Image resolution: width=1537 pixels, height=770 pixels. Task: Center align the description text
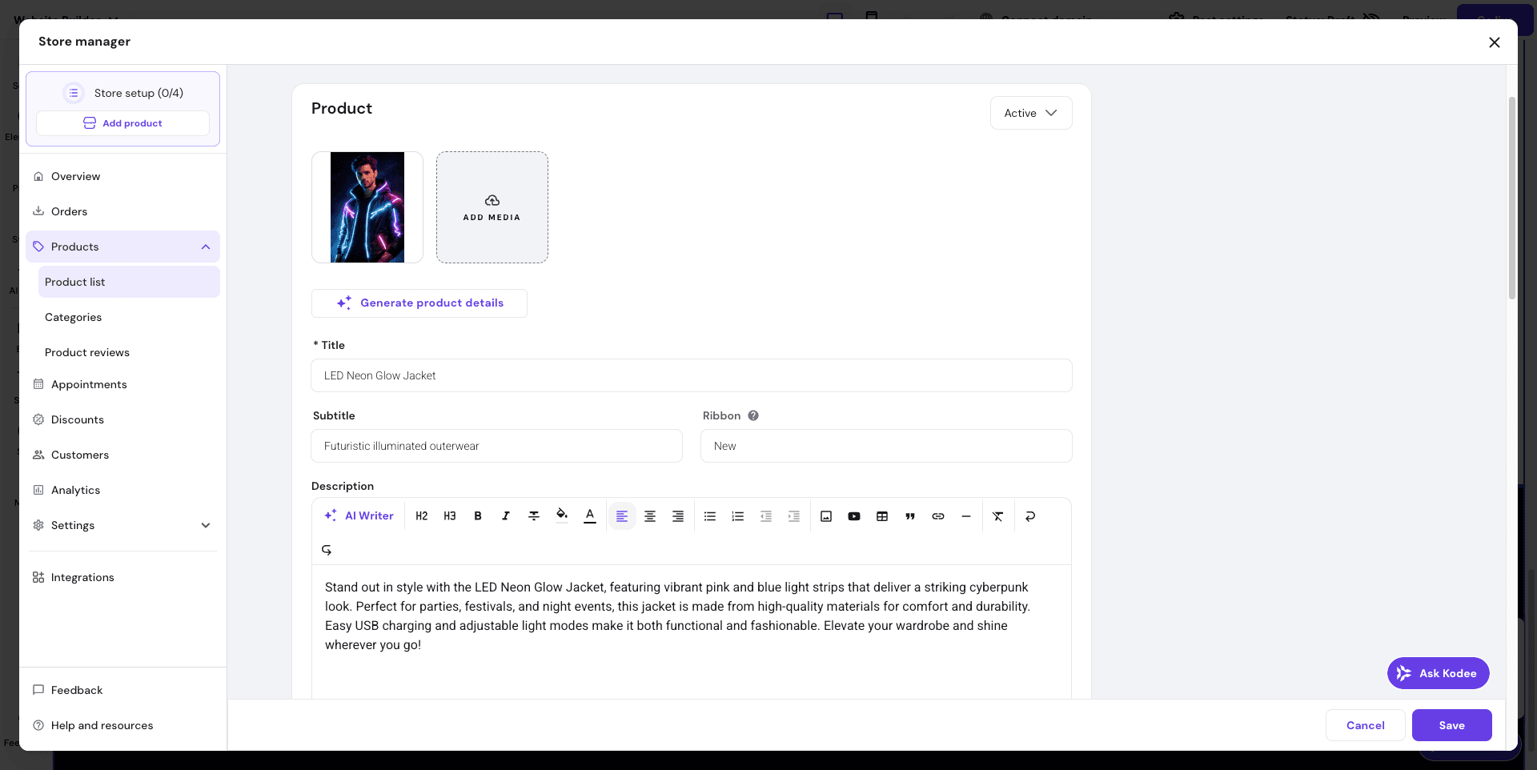(650, 516)
